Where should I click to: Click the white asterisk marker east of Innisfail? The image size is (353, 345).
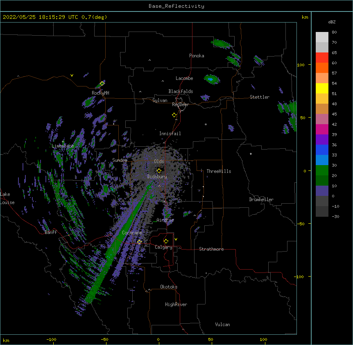pyautogui.click(x=206, y=124)
